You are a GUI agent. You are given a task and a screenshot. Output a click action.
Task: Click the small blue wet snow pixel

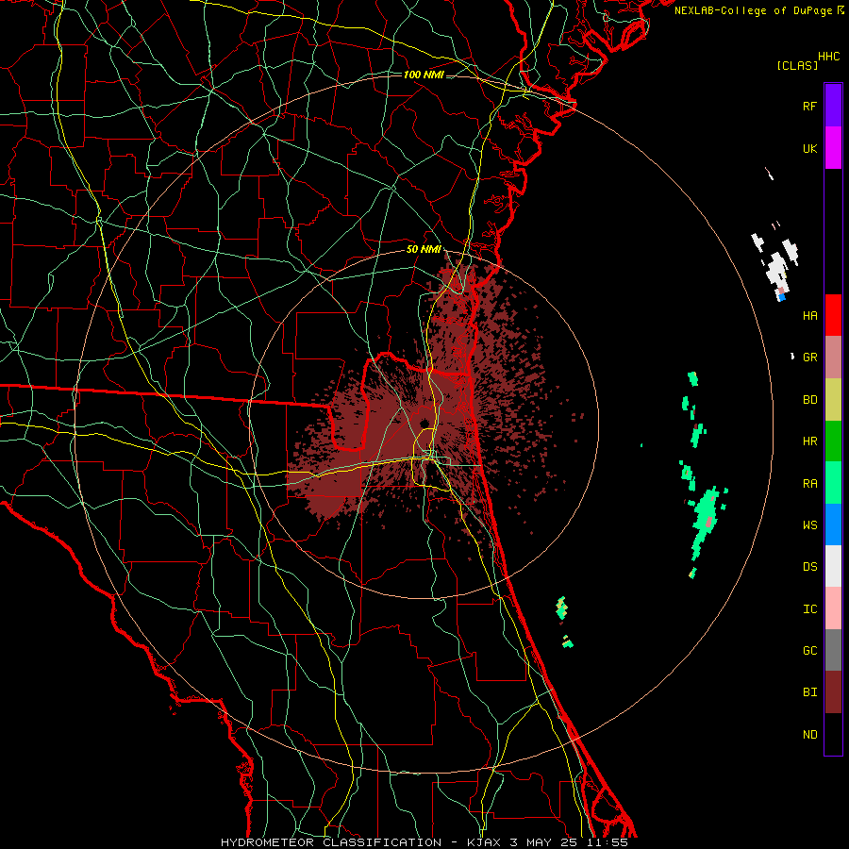click(x=781, y=297)
